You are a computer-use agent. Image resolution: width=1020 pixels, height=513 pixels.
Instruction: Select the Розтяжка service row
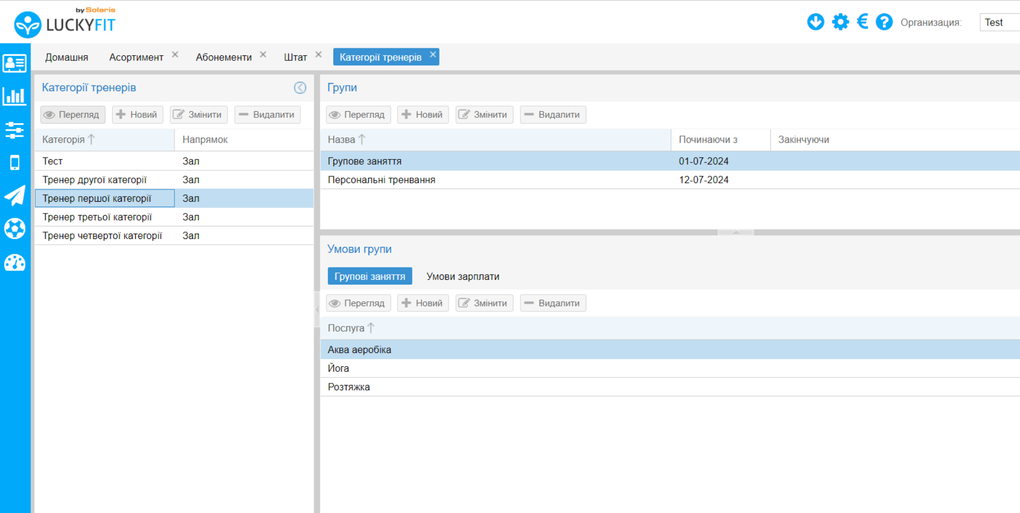click(x=670, y=387)
